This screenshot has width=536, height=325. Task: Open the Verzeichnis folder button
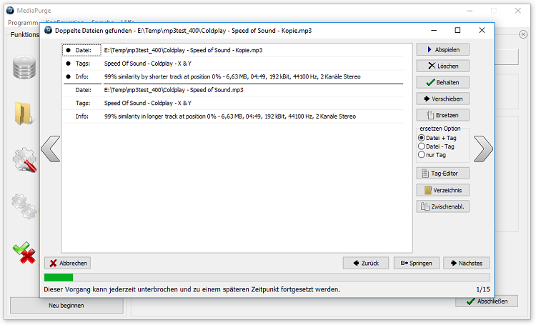(442, 190)
